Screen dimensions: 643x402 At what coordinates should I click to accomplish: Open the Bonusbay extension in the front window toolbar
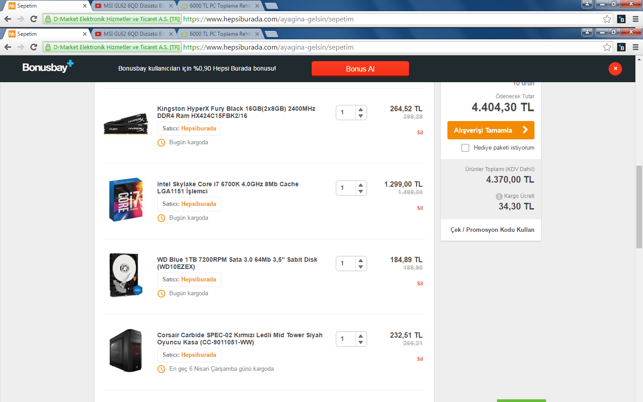click(x=621, y=47)
